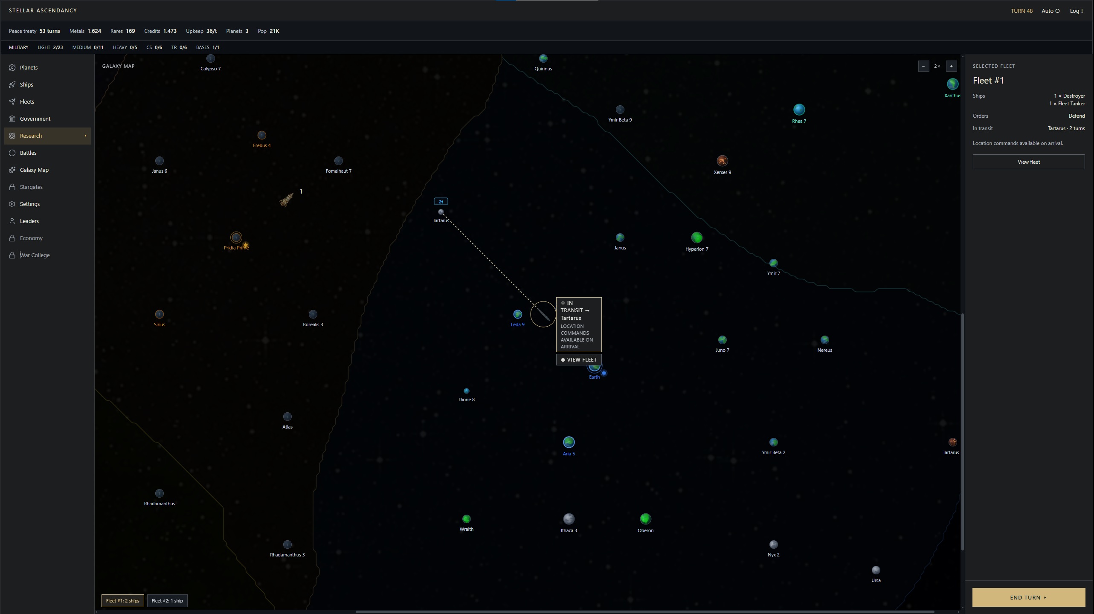This screenshot has width=1094, height=614.
Task: Click the BASES 1/1 military count
Action: [208, 47]
